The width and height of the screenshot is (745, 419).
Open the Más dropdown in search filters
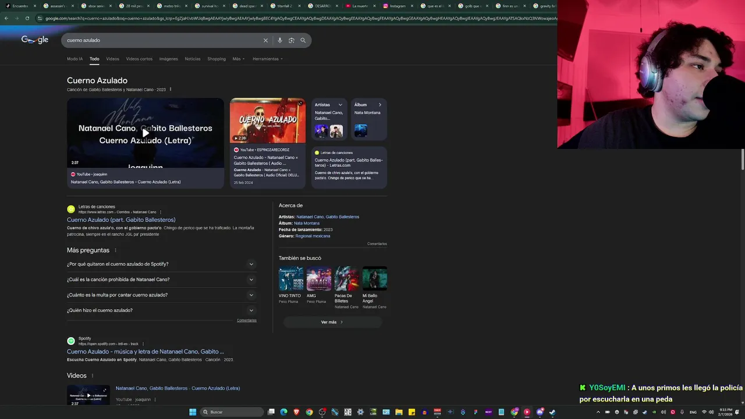coord(239,59)
